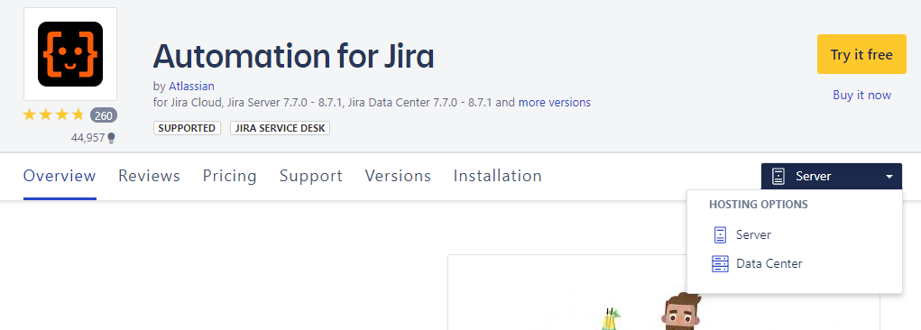Click Server icon in hosting options menu
921x330 pixels.
coord(720,234)
